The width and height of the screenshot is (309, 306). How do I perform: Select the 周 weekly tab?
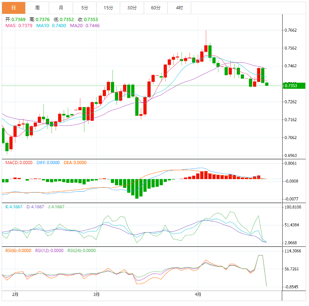tap(37, 8)
